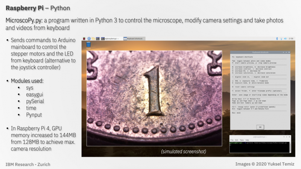Open the Edit menu in the terminal
301x169 pixels.
[237, 140]
